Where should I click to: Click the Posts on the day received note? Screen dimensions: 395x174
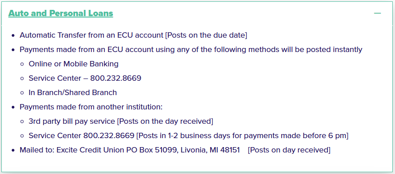tap(165, 121)
